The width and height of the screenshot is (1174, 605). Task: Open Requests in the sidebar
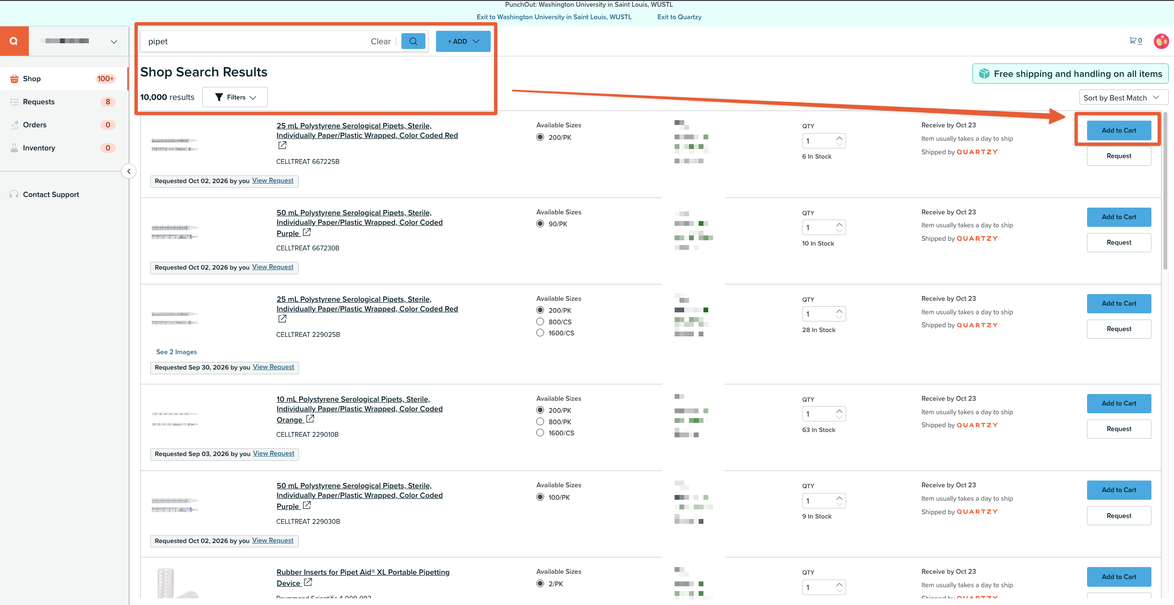pos(64,102)
